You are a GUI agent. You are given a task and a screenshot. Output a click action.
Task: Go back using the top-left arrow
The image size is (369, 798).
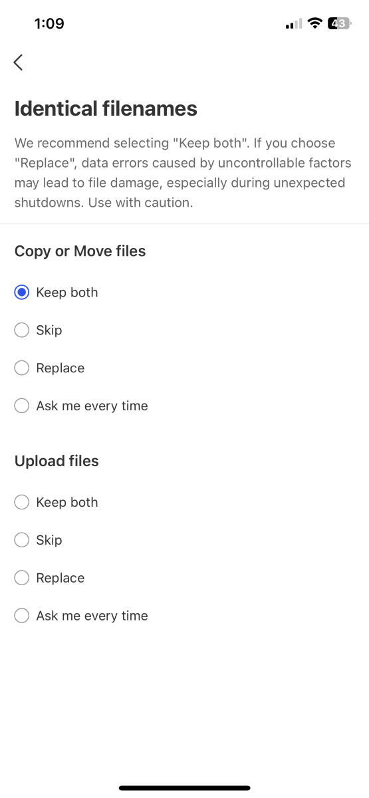(18, 63)
